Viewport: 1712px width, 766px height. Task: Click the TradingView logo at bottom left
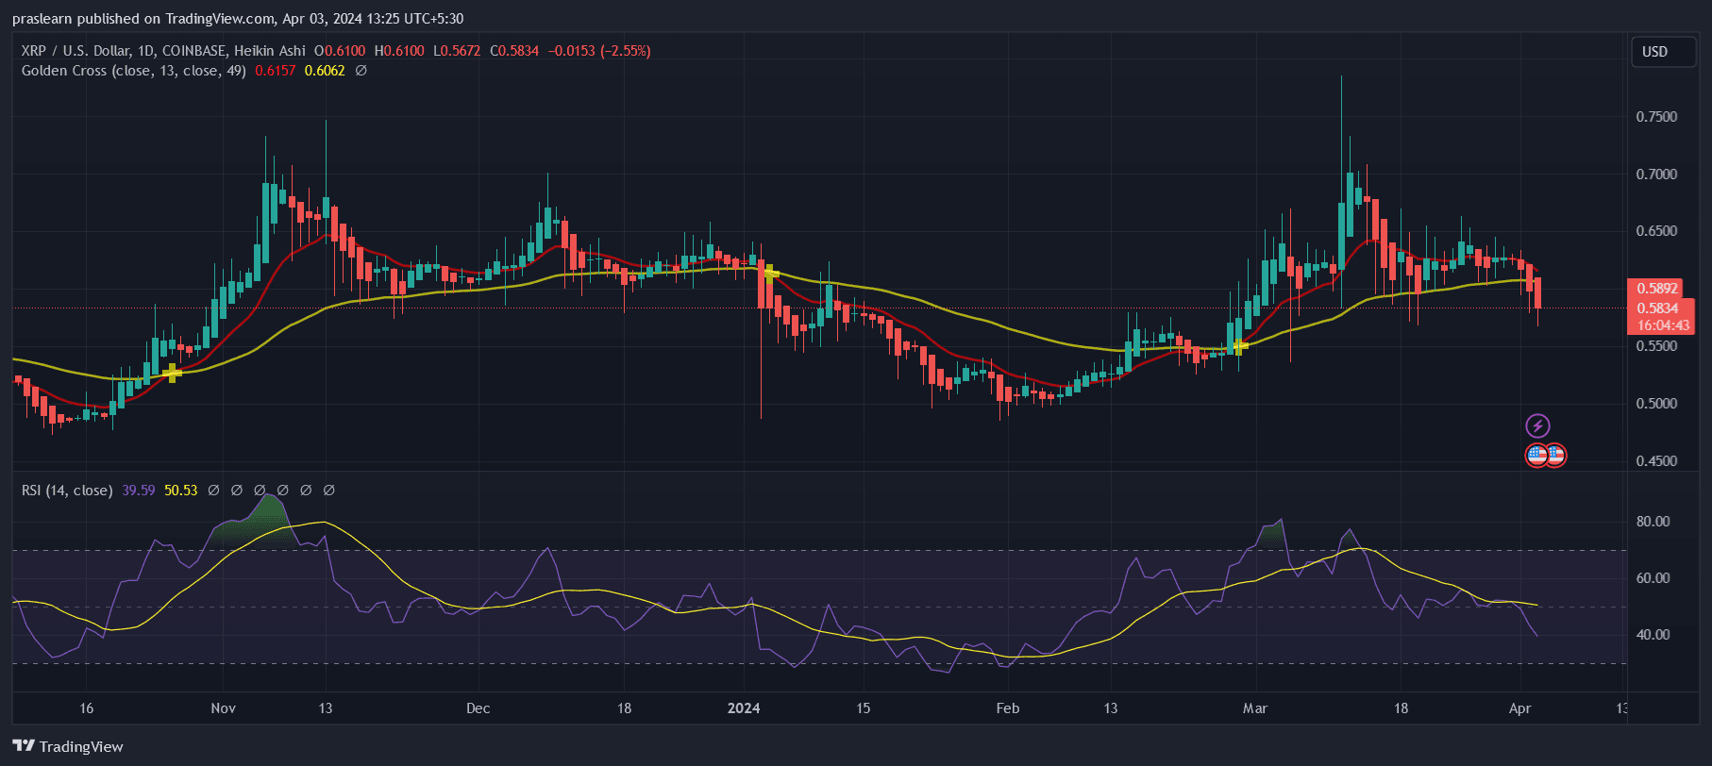pos(68,746)
